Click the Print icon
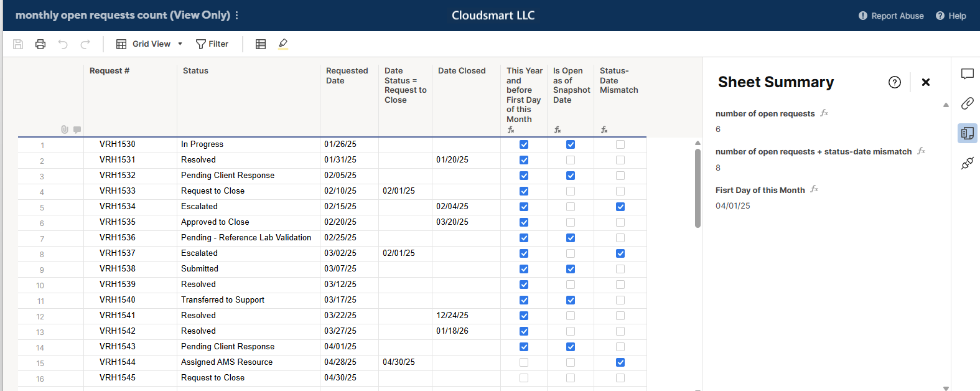Image resolution: width=980 pixels, height=391 pixels. click(x=40, y=44)
